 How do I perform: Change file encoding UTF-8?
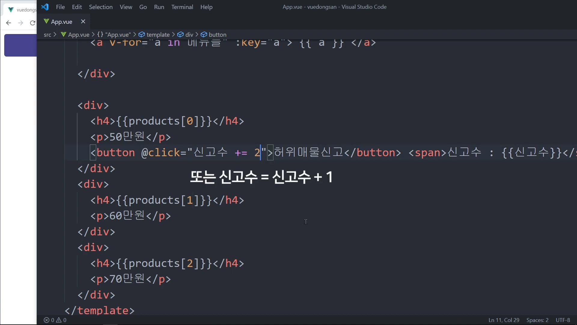563,320
